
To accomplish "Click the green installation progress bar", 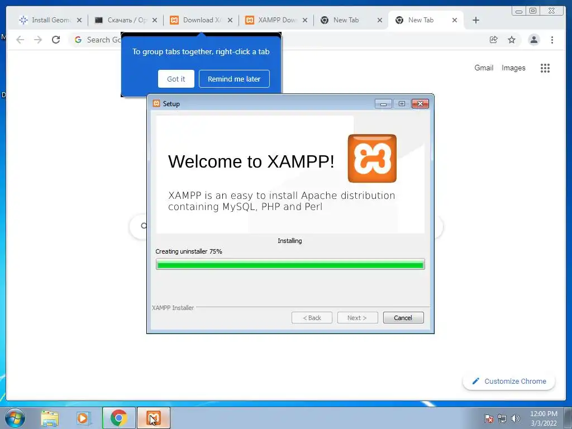I will 290,264.
